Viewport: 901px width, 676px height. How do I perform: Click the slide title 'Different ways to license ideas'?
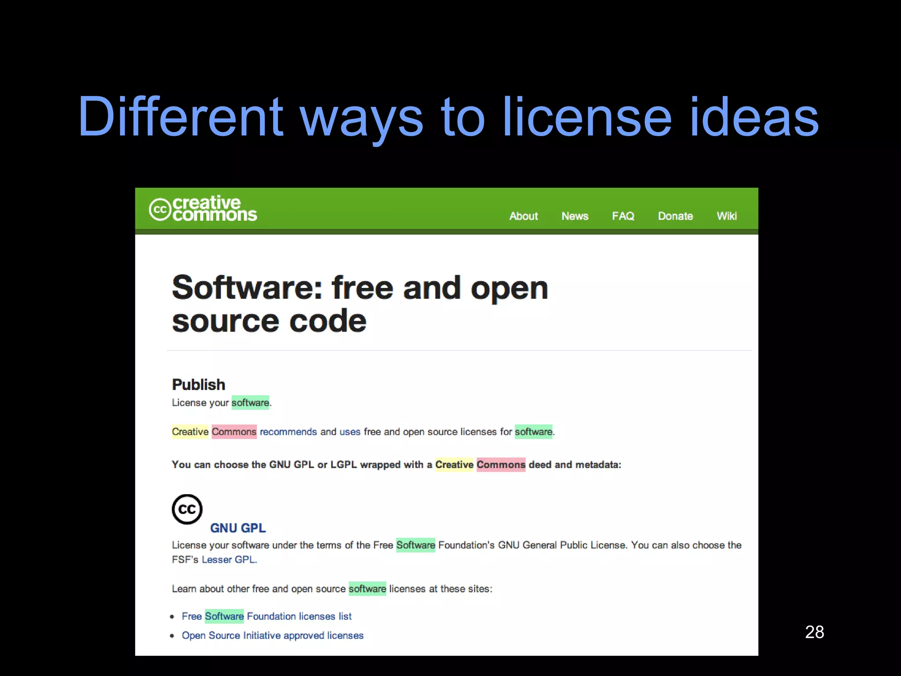(x=448, y=117)
